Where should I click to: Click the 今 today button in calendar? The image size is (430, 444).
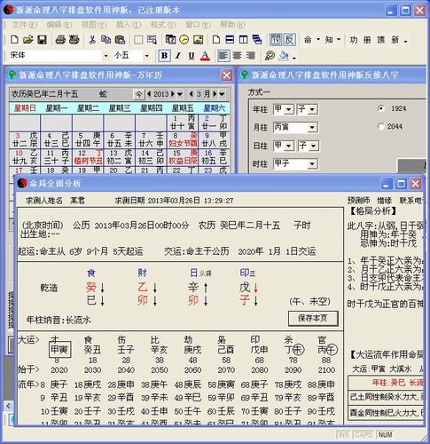tap(138, 94)
